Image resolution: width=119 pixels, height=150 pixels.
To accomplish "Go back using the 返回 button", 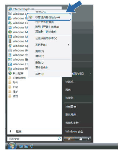I will (16, 131).
